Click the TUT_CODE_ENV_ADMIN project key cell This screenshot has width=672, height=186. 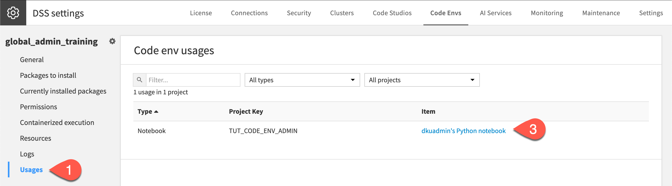click(x=263, y=131)
